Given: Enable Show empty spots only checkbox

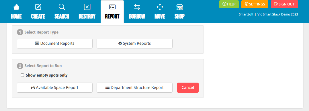Looking at the screenshot, I should pyautogui.click(x=22, y=75).
